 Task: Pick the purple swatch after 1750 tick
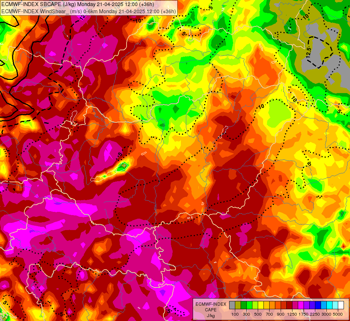(307, 305)
